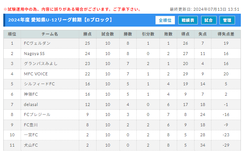Select team MFC VOICE
The height and width of the screenshot is (154, 242).
tap(36, 74)
